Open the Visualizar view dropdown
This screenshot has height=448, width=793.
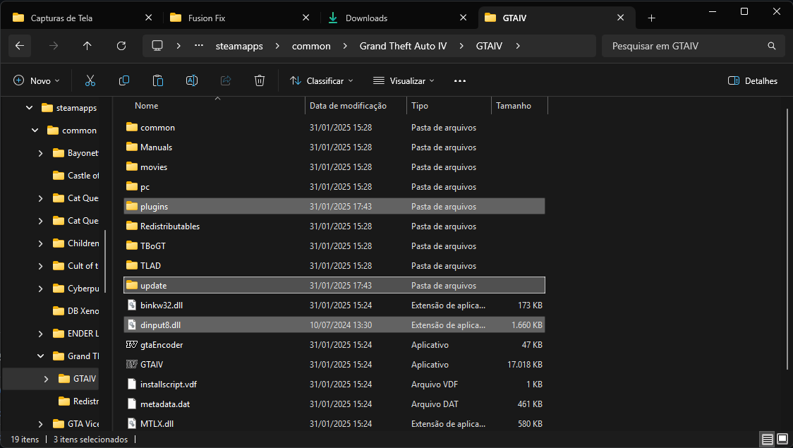pyautogui.click(x=404, y=81)
